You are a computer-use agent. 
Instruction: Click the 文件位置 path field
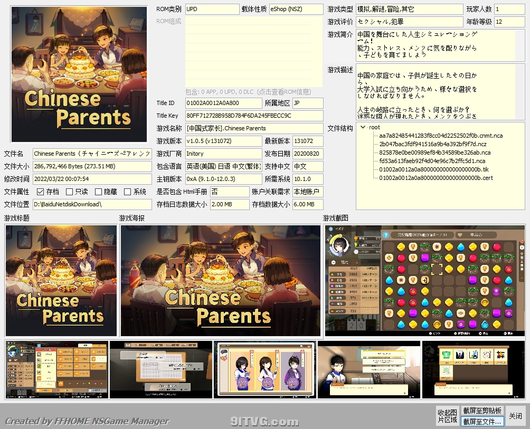click(x=92, y=204)
